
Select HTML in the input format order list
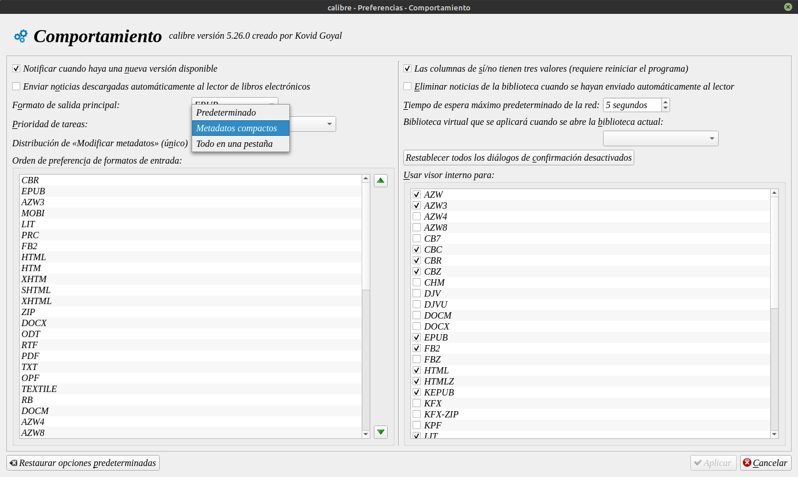coord(190,257)
